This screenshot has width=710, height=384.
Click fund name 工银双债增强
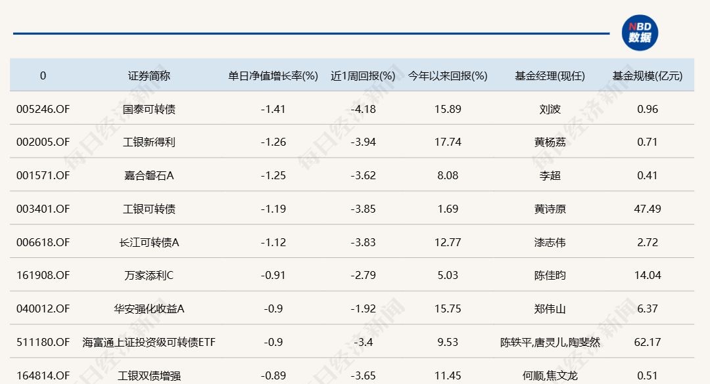click(149, 375)
